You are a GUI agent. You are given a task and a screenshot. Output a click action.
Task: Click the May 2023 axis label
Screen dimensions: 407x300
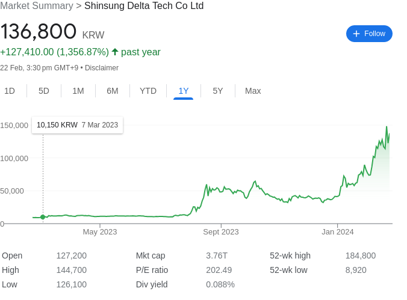100,232
